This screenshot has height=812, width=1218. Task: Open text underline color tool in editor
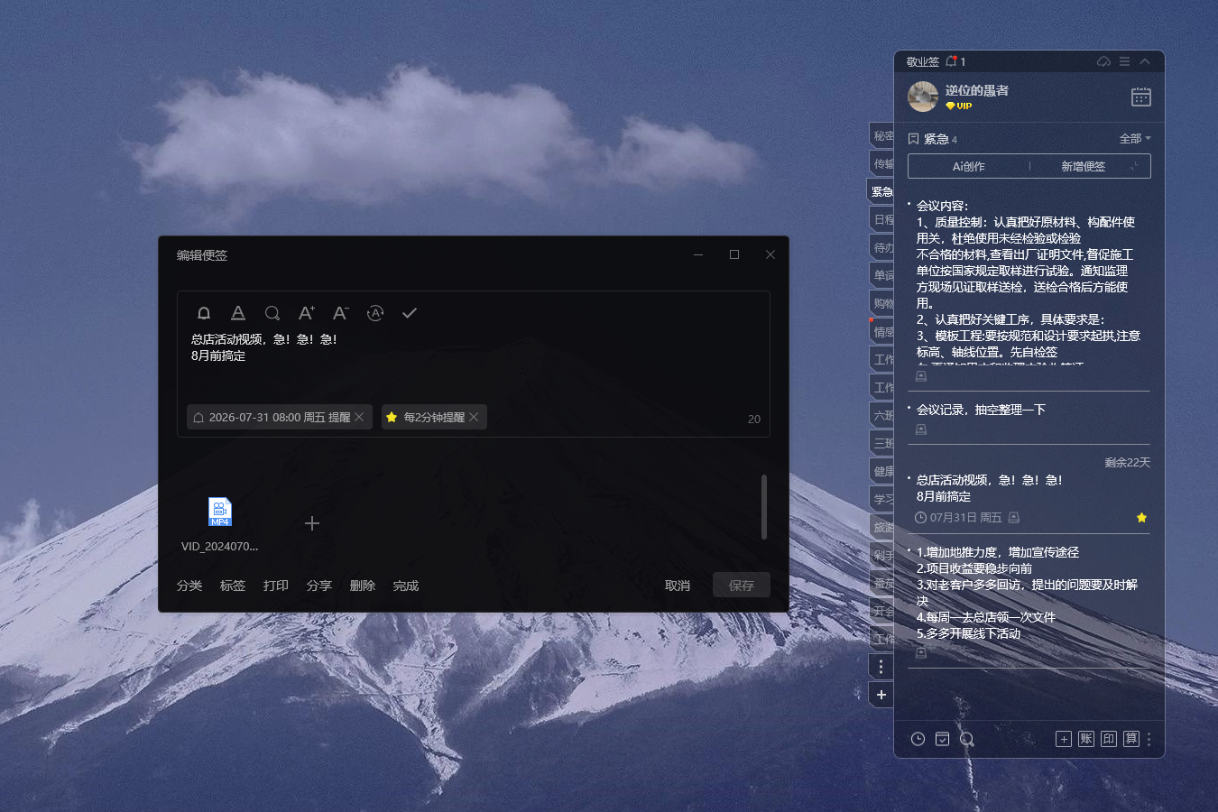tap(238, 313)
